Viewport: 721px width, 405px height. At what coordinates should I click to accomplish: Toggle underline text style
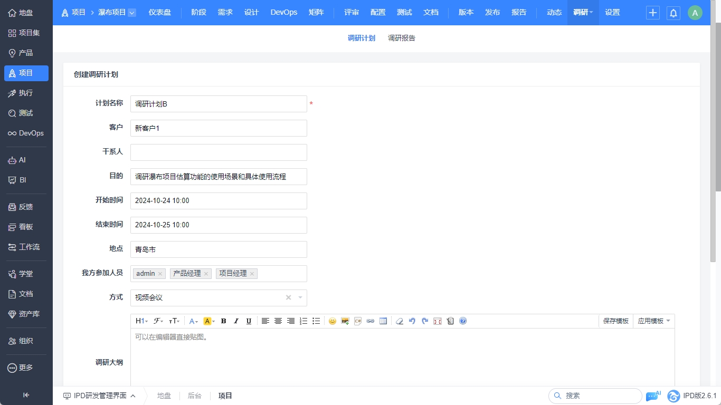249,321
